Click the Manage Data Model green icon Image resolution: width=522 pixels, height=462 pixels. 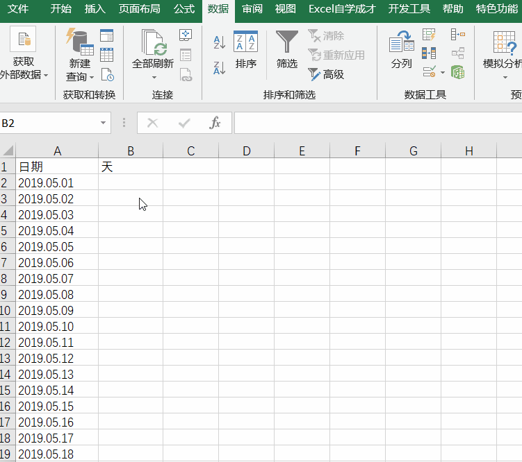tap(458, 72)
